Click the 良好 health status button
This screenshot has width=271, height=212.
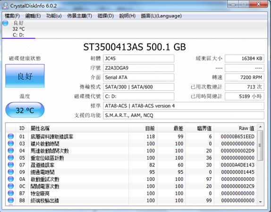click(x=25, y=76)
